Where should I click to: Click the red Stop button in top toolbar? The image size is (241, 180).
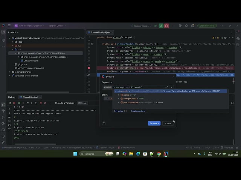click(166, 26)
